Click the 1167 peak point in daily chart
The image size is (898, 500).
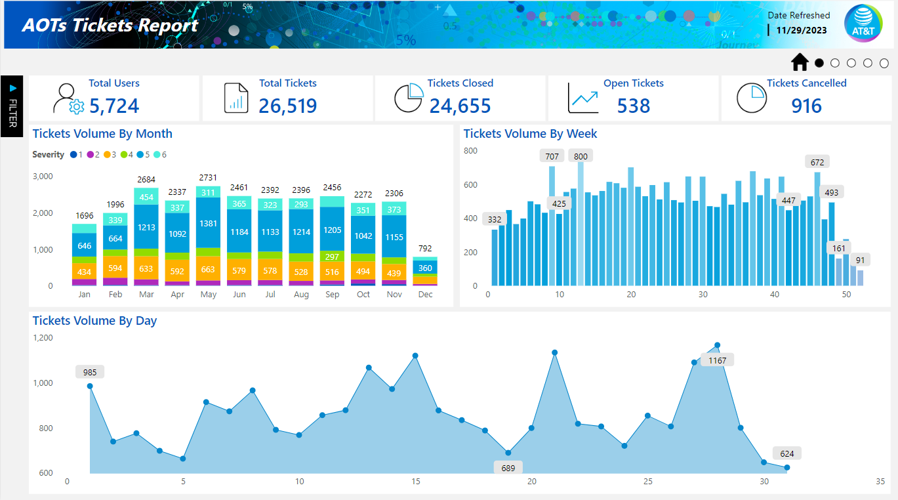(x=717, y=345)
